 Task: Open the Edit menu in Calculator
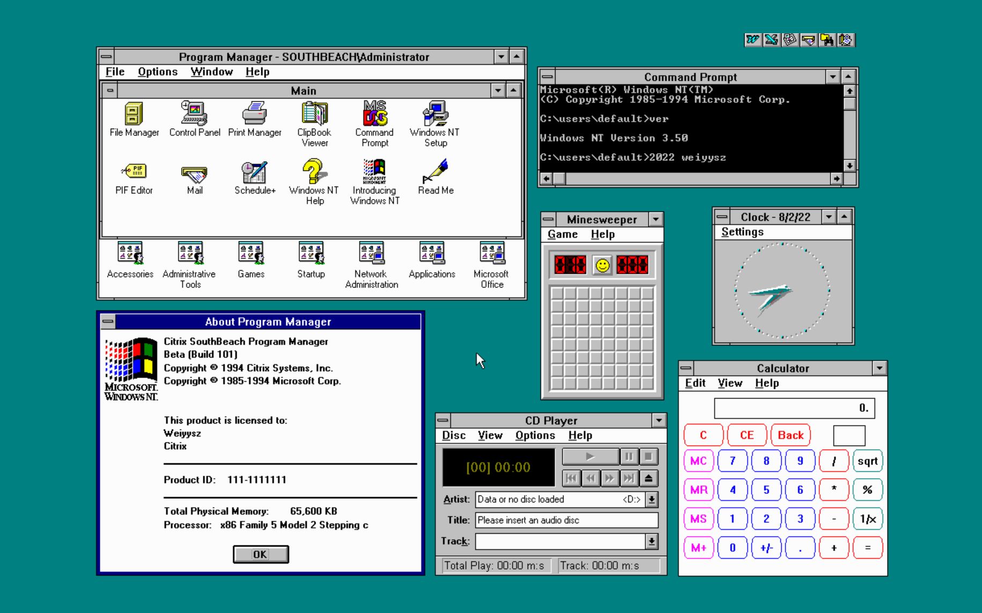pos(695,383)
